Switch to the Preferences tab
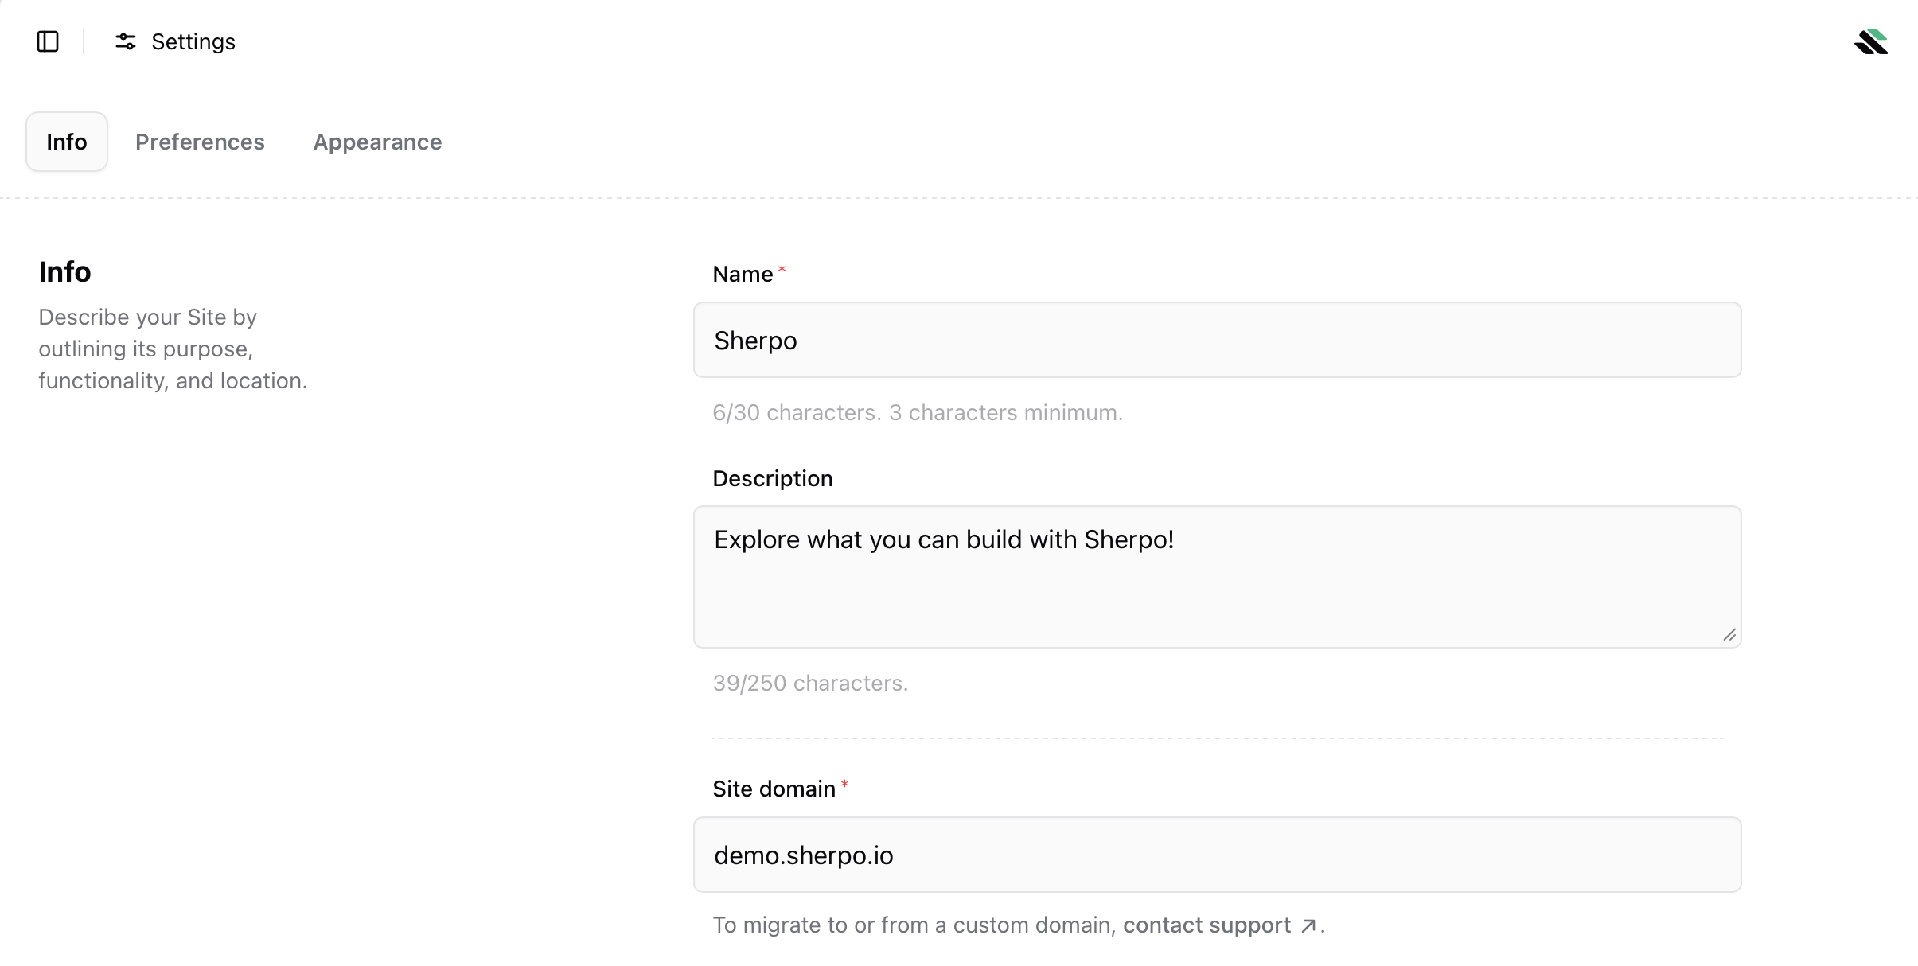The height and width of the screenshot is (966, 1918). pos(200,142)
